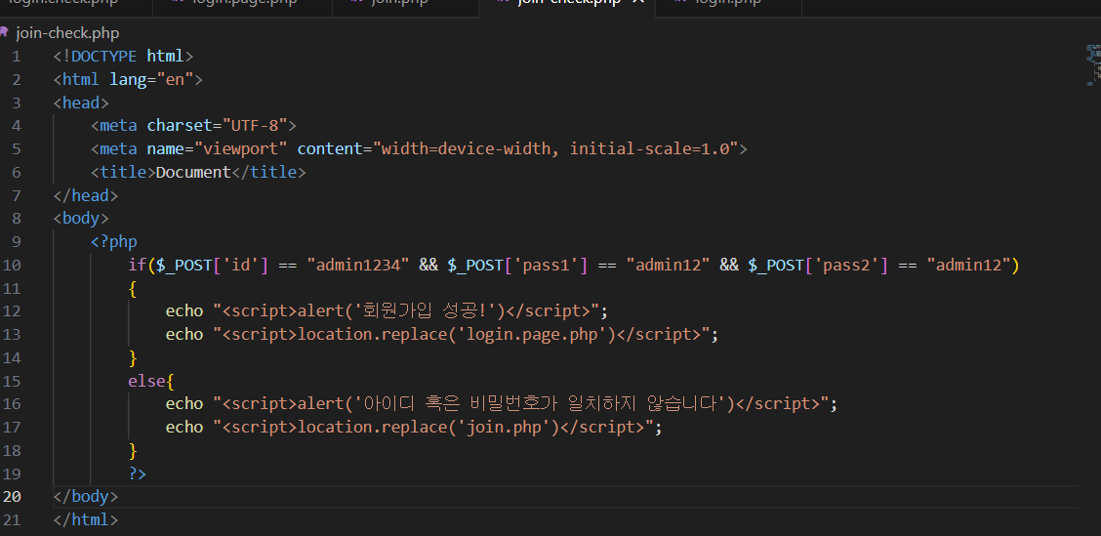1101x536 pixels.
Task: Place cursor on the word Document in title
Action: point(193,172)
